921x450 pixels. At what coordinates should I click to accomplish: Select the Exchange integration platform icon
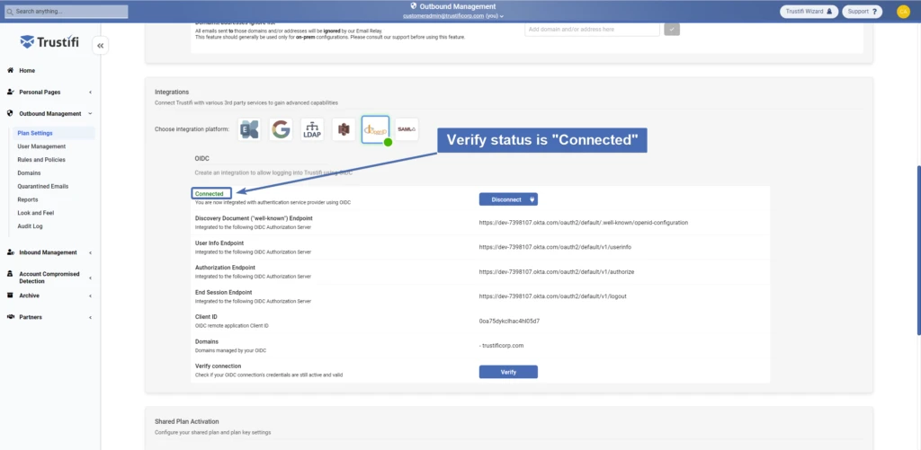(249, 130)
